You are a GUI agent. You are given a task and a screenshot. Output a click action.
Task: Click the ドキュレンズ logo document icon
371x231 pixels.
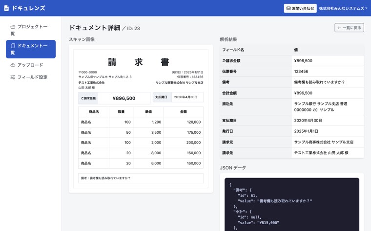[x=6, y=8]
